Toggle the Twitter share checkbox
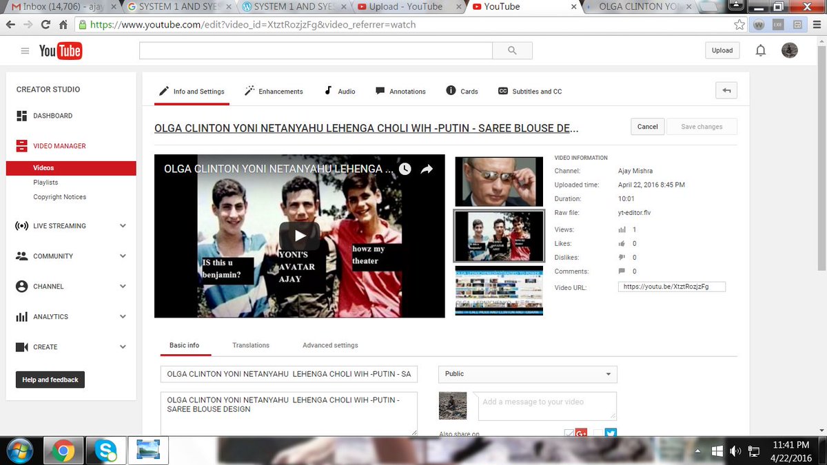 point(598,433)
